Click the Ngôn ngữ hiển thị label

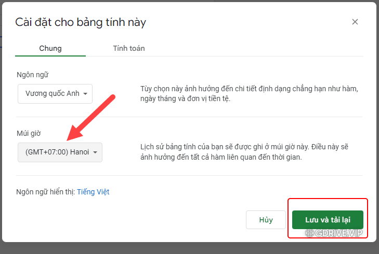(x=46, y=192)
